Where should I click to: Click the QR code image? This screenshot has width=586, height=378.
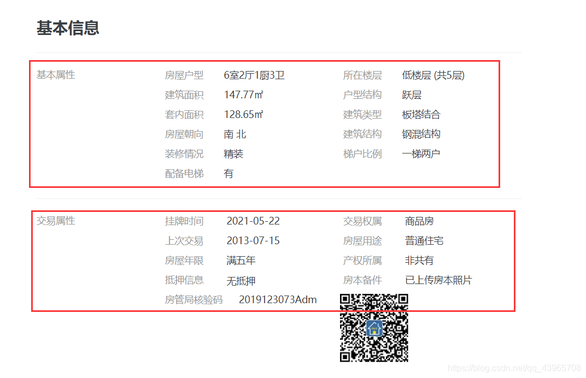click(x=374, y=328)
